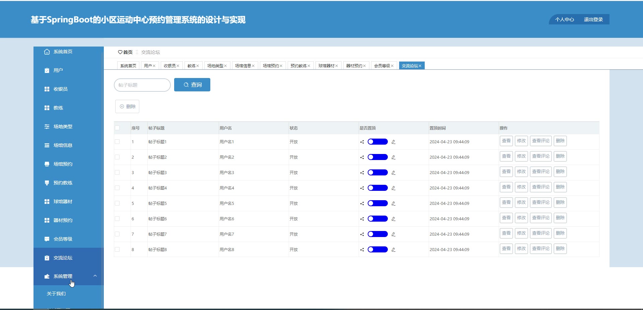Check the checkbox for row 5
This screenshot has width=643, height=310.
click(117, 203)
